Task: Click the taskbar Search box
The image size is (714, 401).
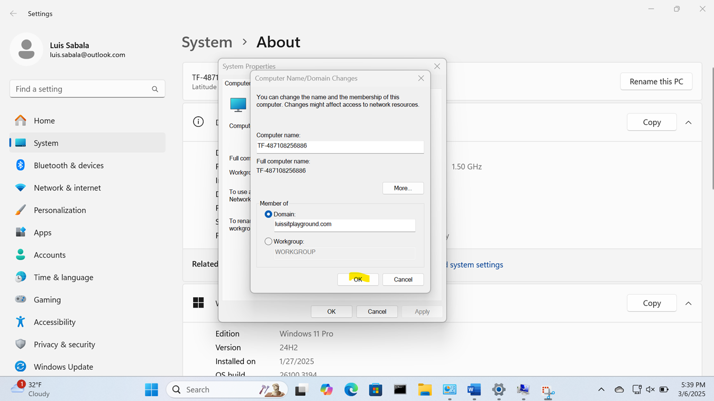Action: [227, 389]
